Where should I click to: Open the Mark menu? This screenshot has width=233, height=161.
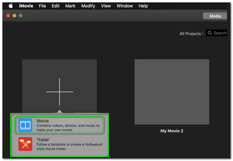tap(70, 6)
